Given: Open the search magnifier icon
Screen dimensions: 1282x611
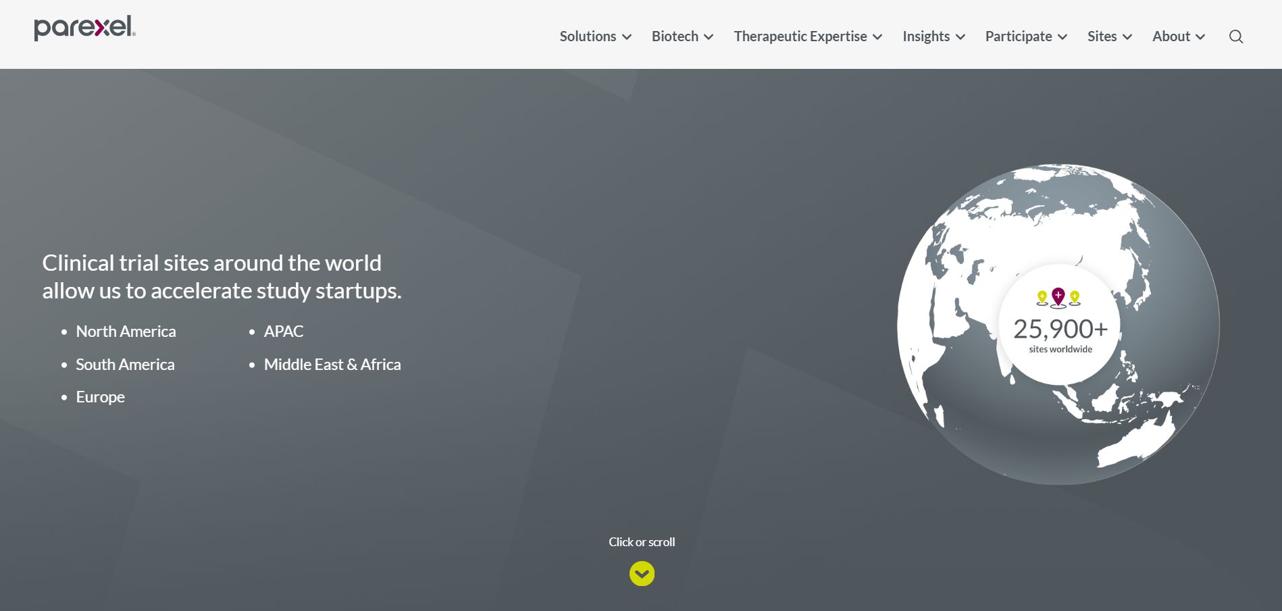Looking at the screenshot, I should coord(1235,36).
